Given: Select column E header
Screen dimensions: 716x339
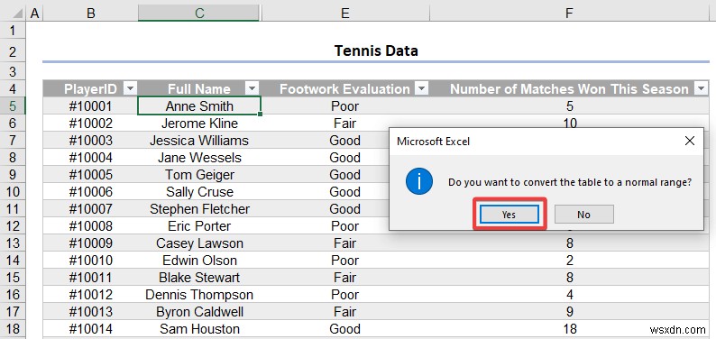Looking at the screenshot, I should click(x=344, y=14).
